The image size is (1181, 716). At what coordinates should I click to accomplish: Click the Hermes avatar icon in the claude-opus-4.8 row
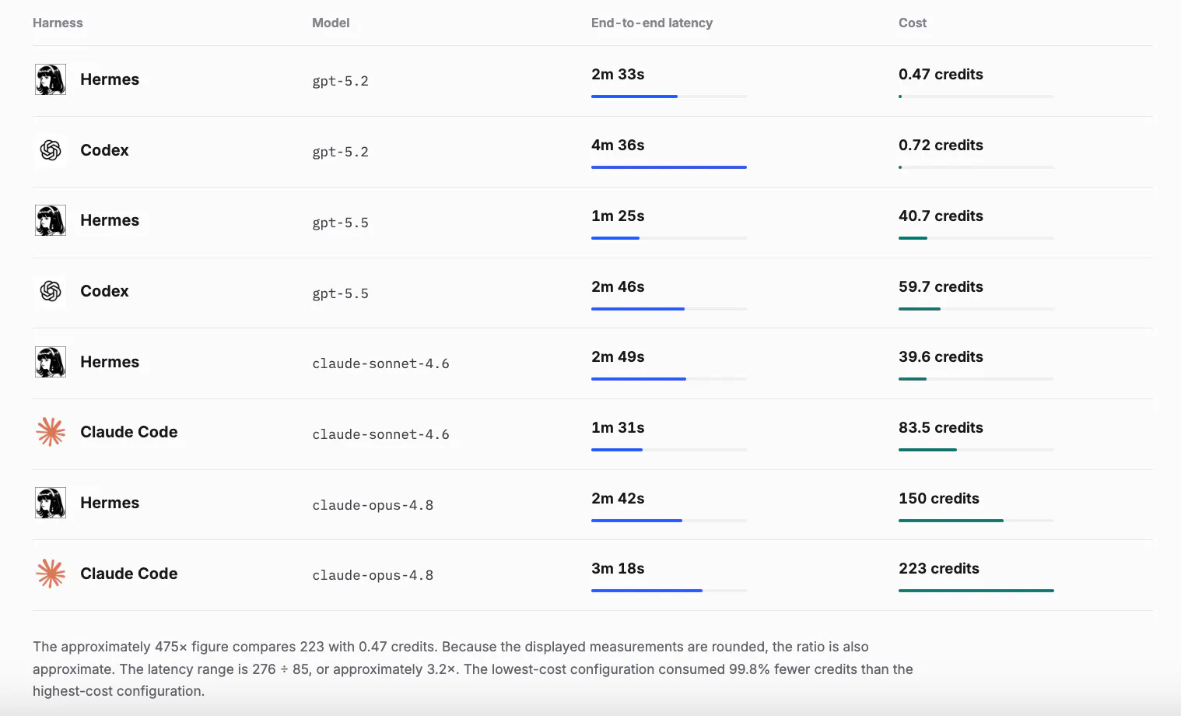coord(51,503)
